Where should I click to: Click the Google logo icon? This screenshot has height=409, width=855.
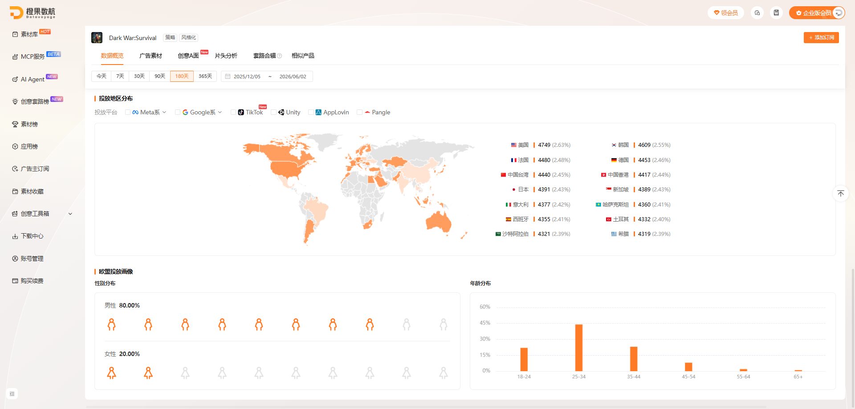(185, 113)
